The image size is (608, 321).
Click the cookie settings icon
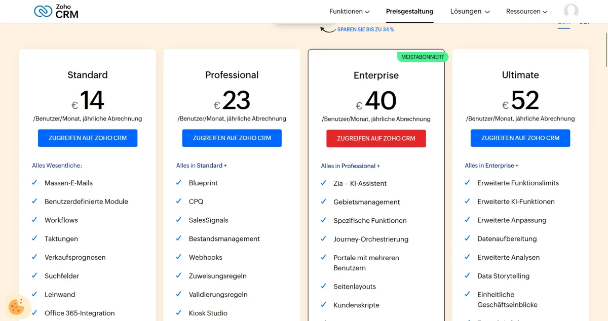click(16, 306)
